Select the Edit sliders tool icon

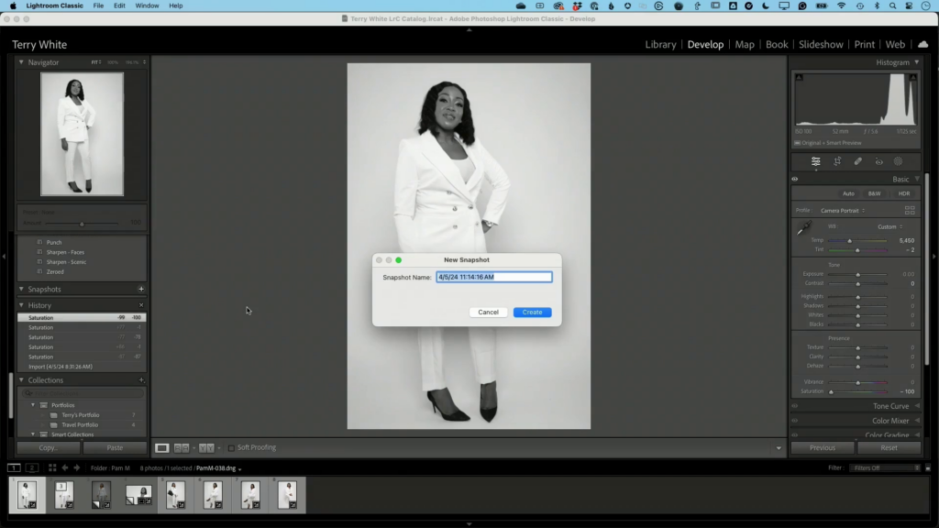pos(815,161)
